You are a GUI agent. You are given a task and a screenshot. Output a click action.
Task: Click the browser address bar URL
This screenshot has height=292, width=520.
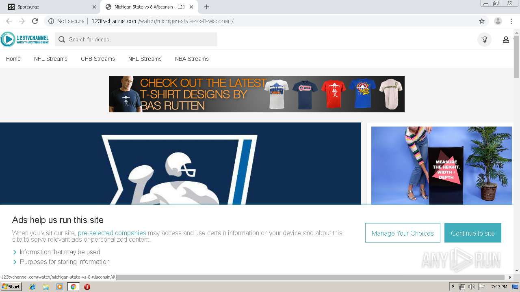click(162, 21)
